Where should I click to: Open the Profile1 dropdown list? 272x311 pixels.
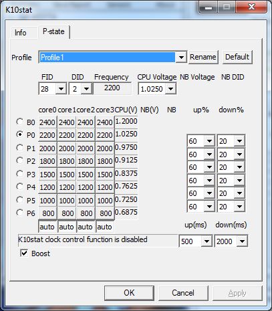181,58
